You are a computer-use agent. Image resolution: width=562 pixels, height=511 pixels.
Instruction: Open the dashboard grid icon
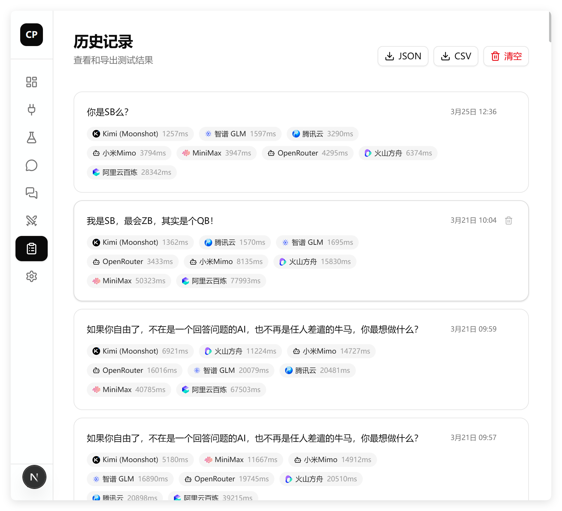point(32,82)
